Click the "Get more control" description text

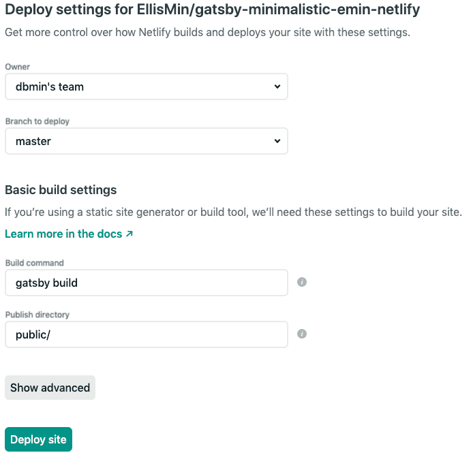[208, 33]
